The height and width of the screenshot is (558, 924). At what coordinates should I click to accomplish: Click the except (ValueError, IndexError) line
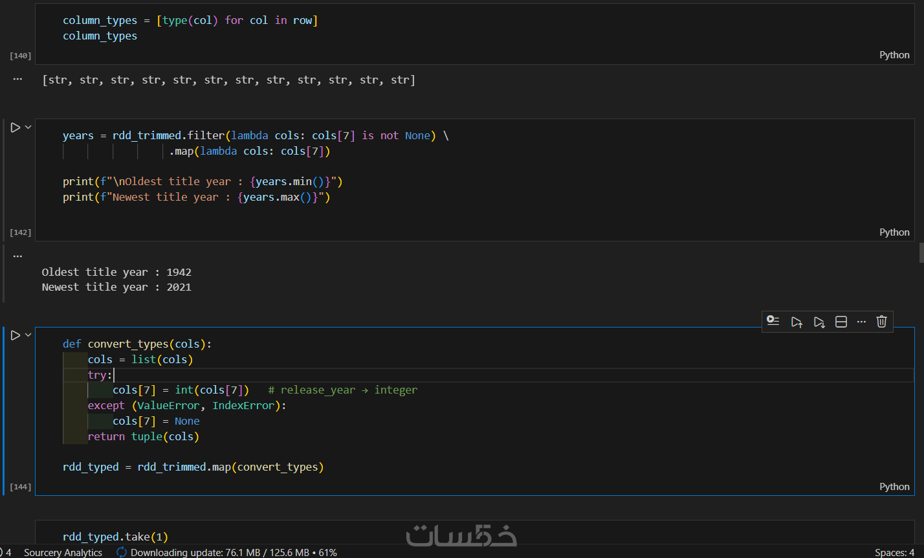tap(187, 405)
